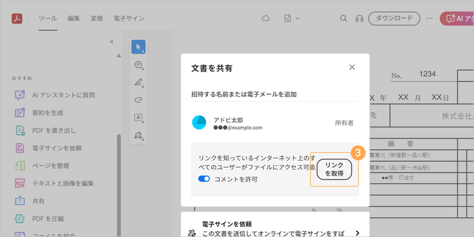
Task: Click the 電子サインを依頼 card signature icon
Action: [x=191, y=233]
